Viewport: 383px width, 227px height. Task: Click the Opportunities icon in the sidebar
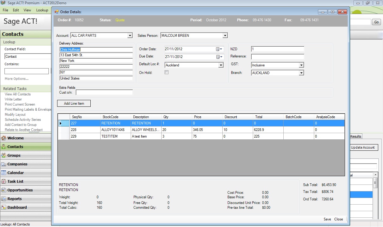click(x=4, y=190)
